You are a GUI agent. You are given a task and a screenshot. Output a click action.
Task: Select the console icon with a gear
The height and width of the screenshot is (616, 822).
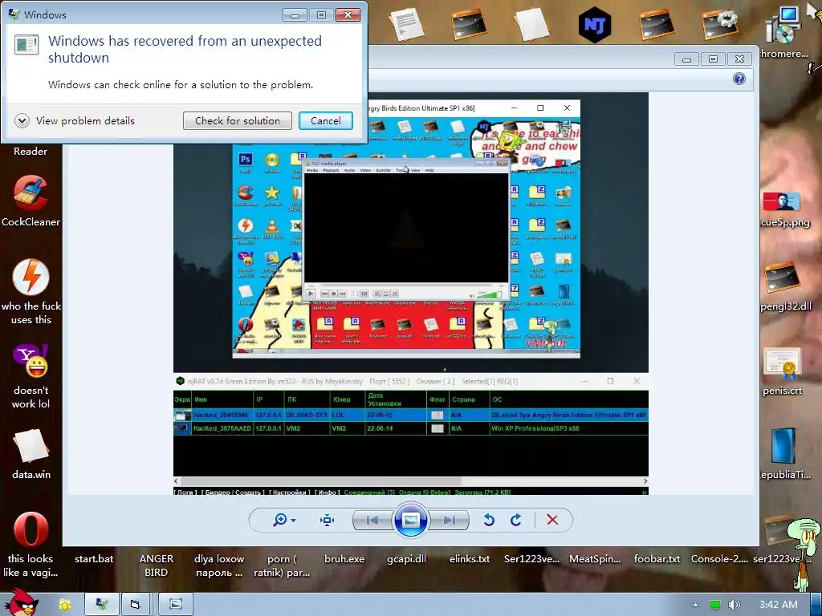720,24
